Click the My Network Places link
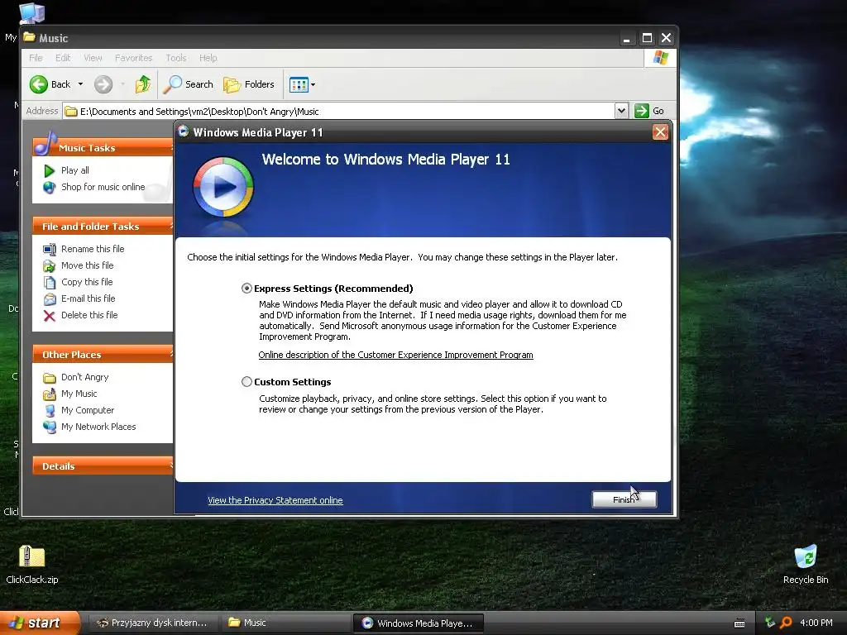The width and height of the screenshot is (847, 635). [98, 427]
